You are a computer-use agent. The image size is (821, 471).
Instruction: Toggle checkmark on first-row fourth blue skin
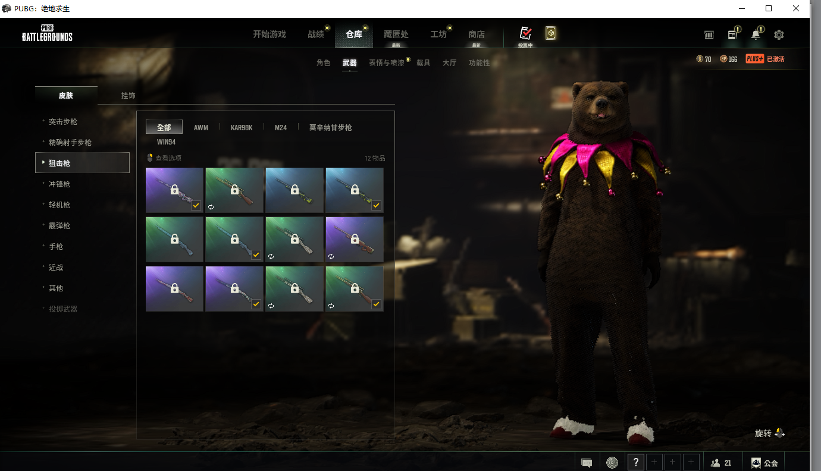point(376,206)
